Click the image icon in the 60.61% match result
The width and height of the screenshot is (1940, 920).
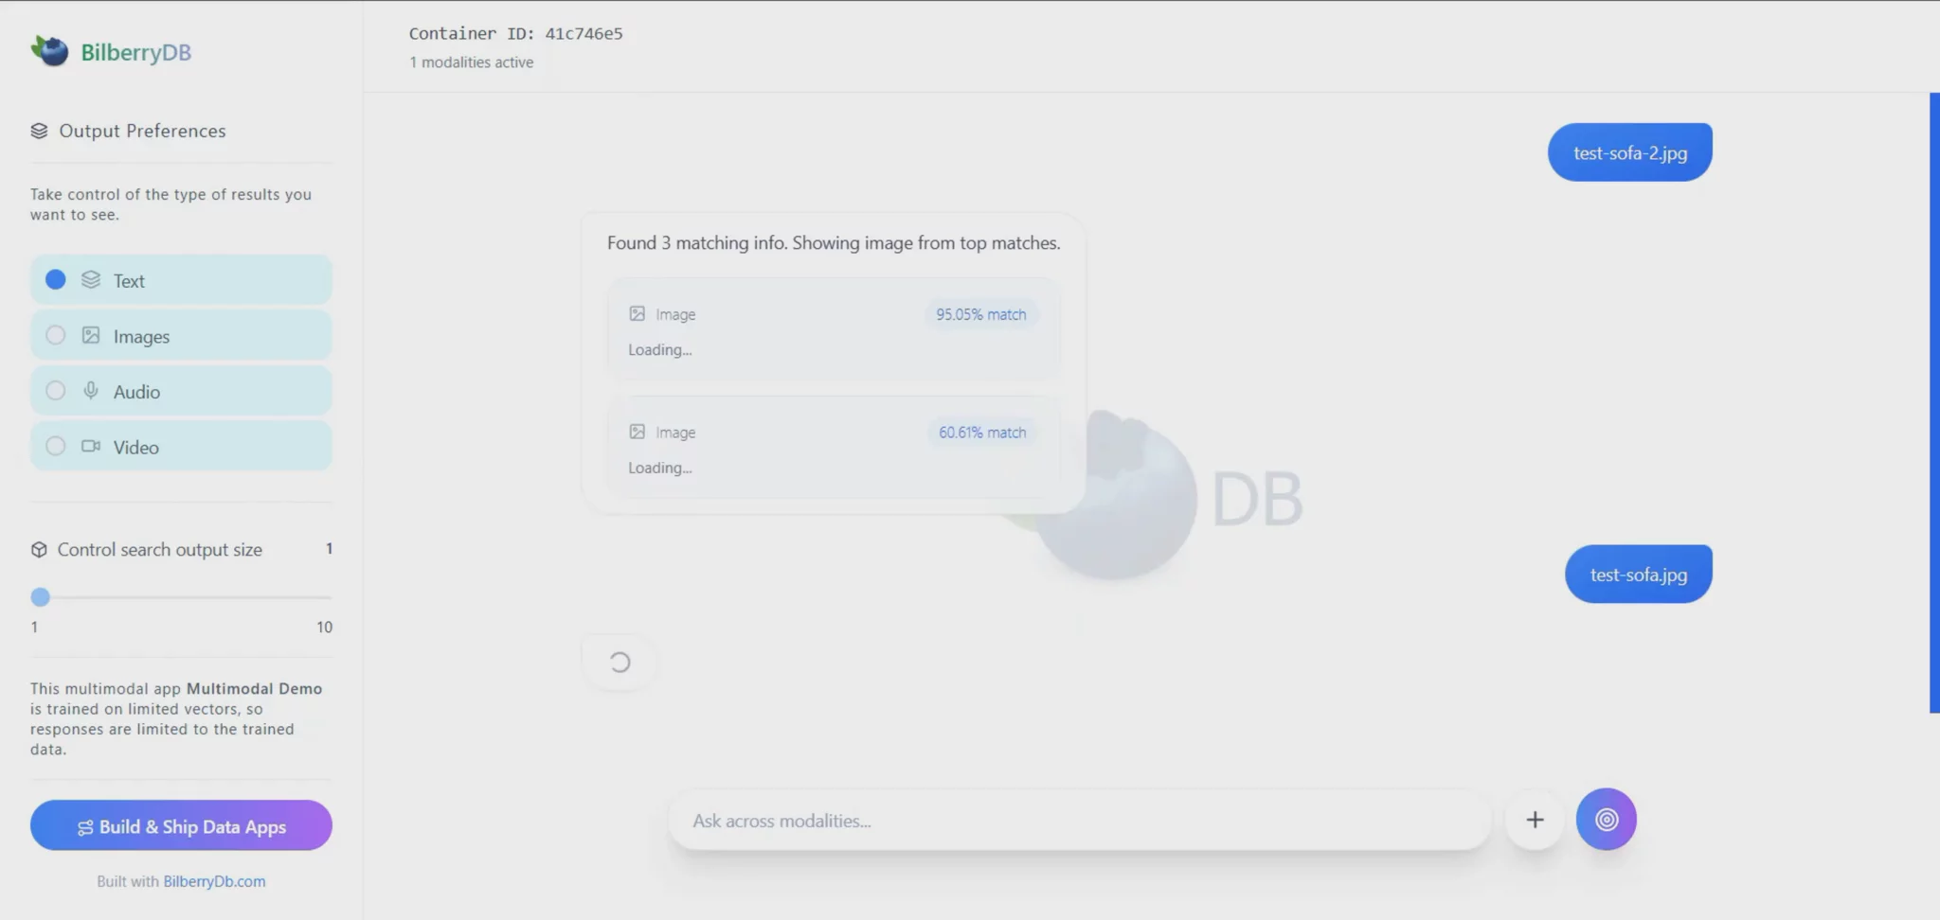tap(638, 432)
